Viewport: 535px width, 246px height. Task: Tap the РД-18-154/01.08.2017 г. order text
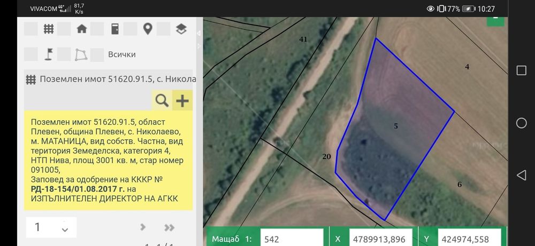click(78, 189)
